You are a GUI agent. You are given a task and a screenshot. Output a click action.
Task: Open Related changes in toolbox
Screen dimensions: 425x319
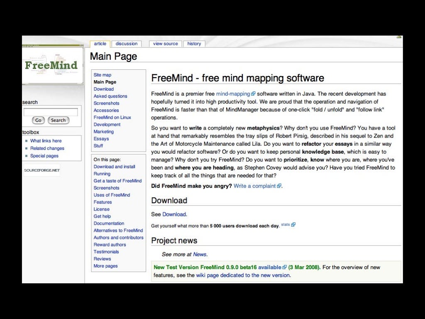point(47,148)
